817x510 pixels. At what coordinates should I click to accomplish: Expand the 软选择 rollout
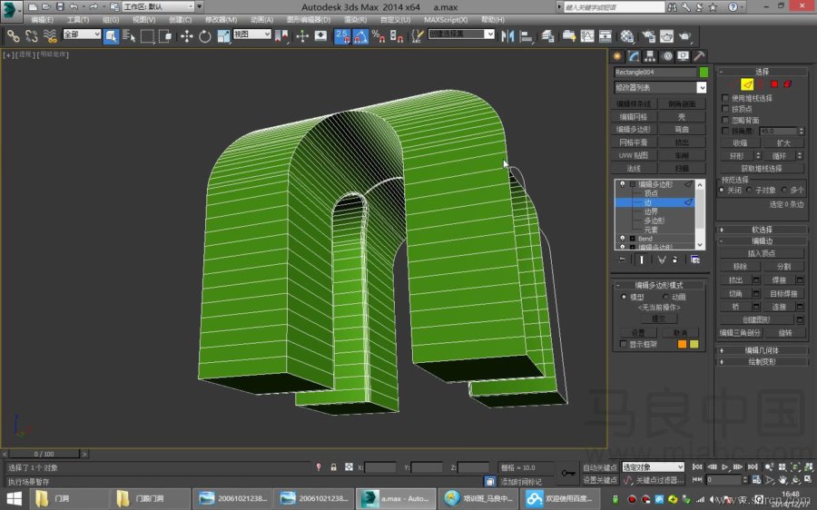762,230
